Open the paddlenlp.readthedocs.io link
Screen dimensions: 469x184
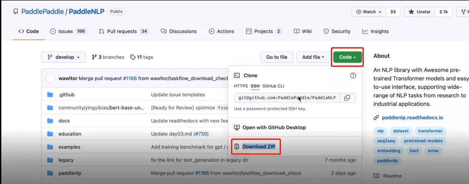(x=412, y=118)
